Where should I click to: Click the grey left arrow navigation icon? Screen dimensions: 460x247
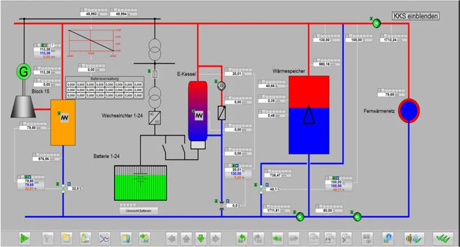click(x=172, y=238)
